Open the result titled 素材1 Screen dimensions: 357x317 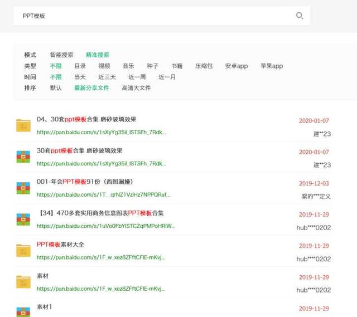44,307
